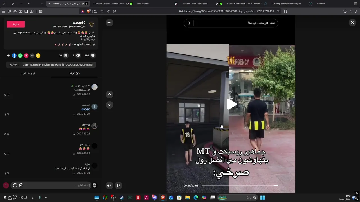This screenshot has width=360, height=202.
Task: Mute the video with the speaker button
Action: tap(109, 185)
